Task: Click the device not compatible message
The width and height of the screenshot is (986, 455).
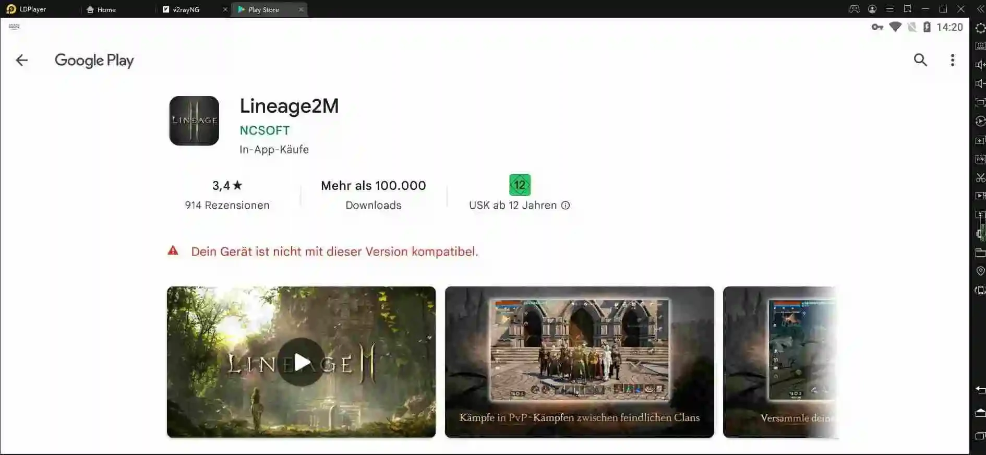Action: [x=334, y=252]
